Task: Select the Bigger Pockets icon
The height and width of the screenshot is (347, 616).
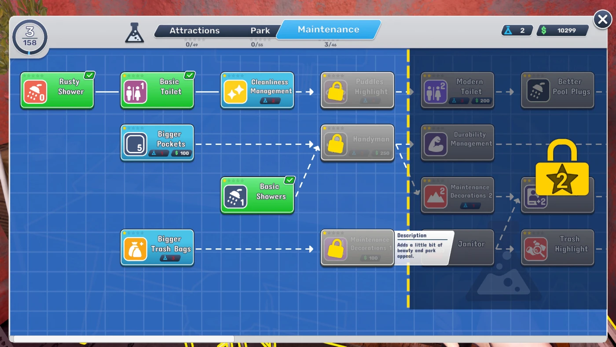Action: click(x=136, y=144)
